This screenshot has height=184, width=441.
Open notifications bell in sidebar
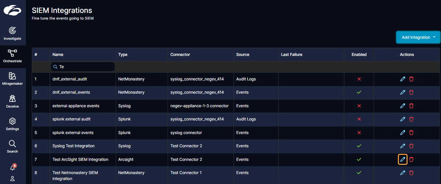click(x=12, y=167)
